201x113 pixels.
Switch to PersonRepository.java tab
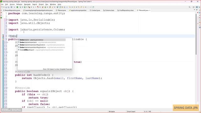pos(12,10)
